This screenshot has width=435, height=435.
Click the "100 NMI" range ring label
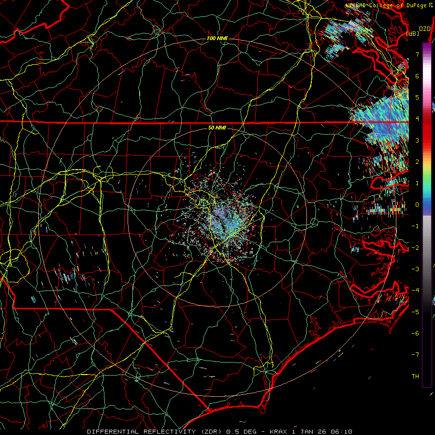click(217, 38)
